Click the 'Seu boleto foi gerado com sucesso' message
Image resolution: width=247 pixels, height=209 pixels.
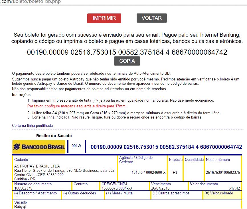[127, 38]
